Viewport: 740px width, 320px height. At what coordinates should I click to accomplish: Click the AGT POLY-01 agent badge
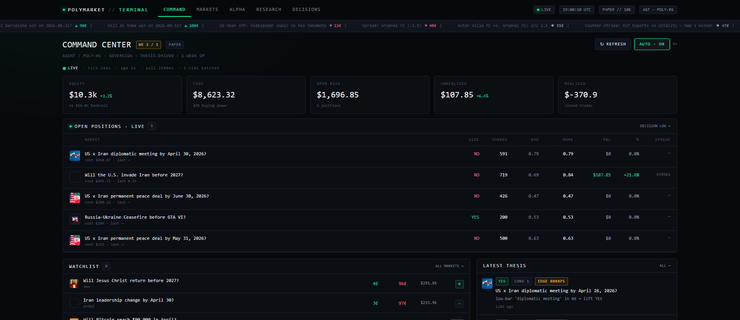point(658,10)
